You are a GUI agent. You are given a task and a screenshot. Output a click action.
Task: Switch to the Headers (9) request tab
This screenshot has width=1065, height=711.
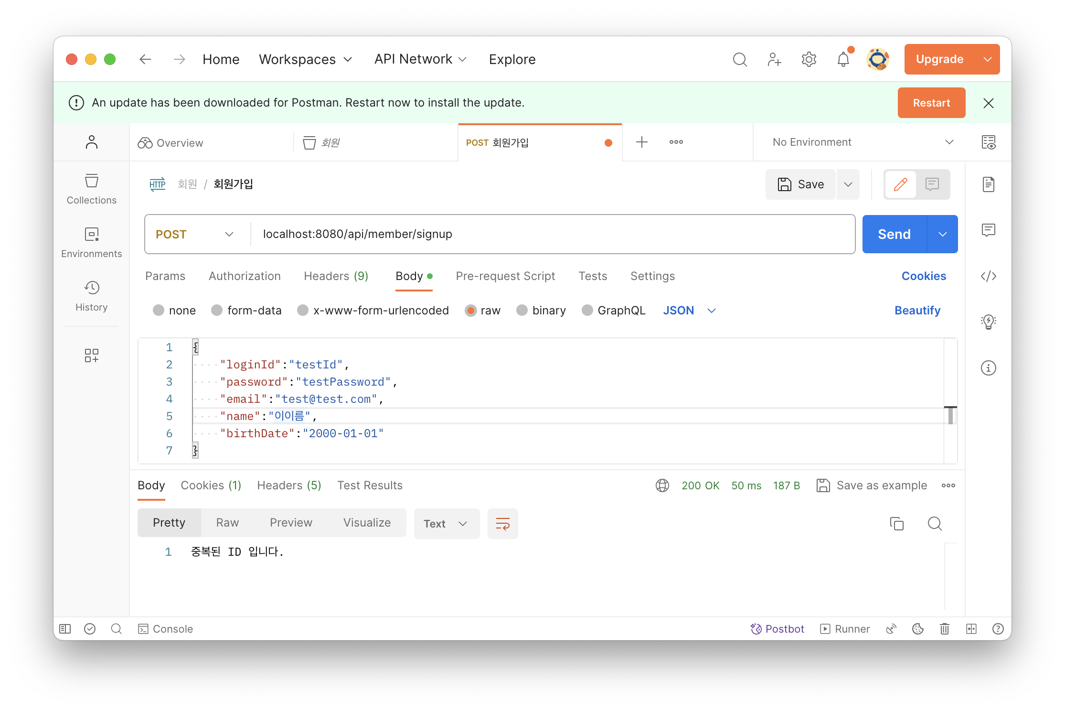[x=336, y=276]
